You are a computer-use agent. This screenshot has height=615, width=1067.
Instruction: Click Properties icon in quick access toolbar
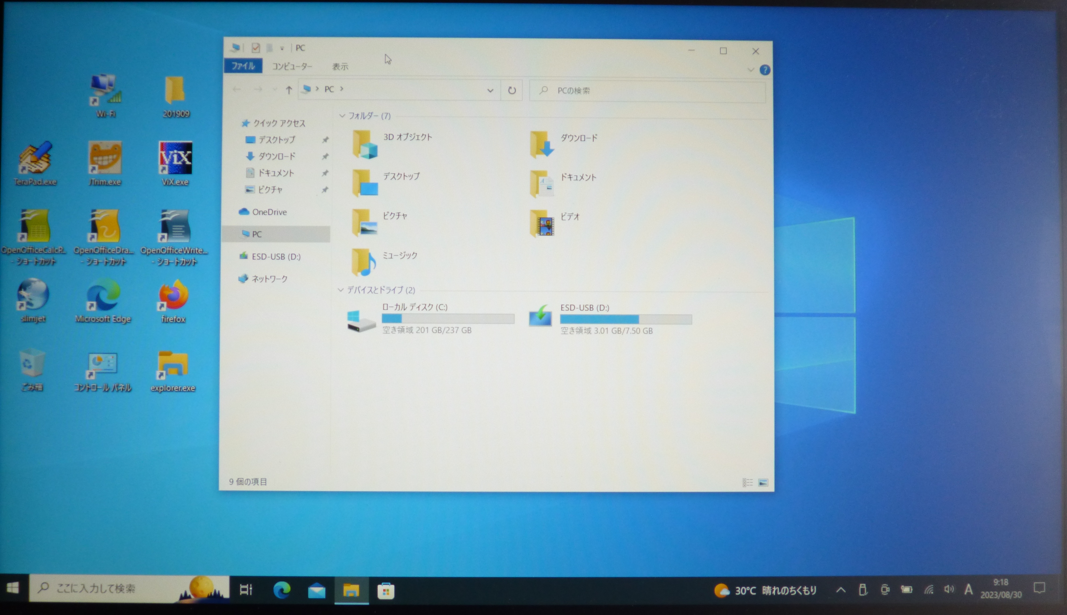(256, 48)
